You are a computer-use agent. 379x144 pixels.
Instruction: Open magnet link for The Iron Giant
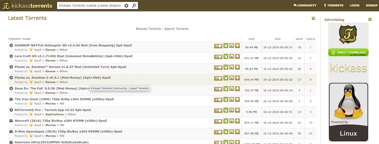232,99
